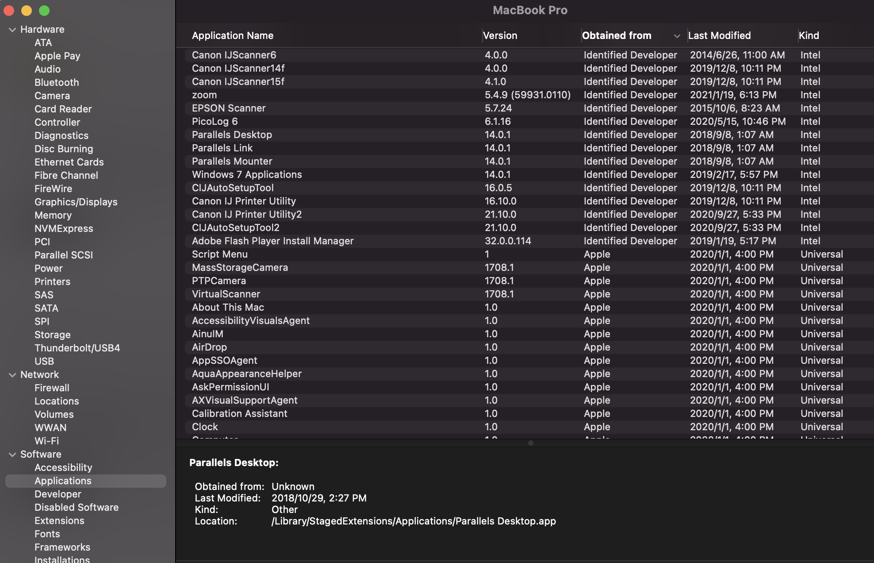Open Graphics/Displays sidebar item

(76, 202)
